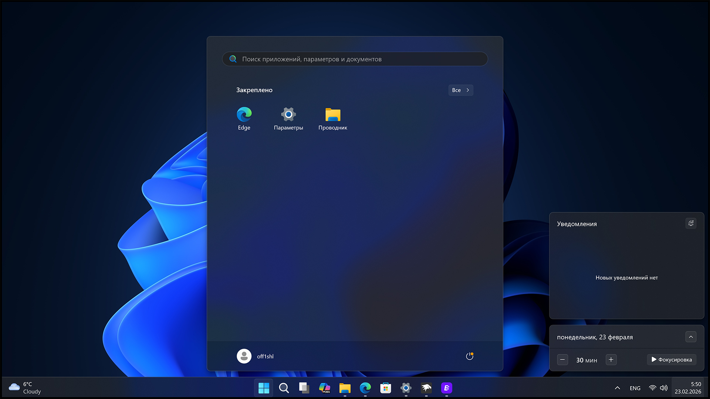Viewport: 710px width, 399px height.
Task: Open the purple E app on taskbar
Action: (x=447, y=388)
